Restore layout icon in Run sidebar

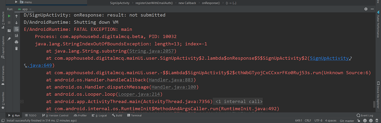click(9, 30)
